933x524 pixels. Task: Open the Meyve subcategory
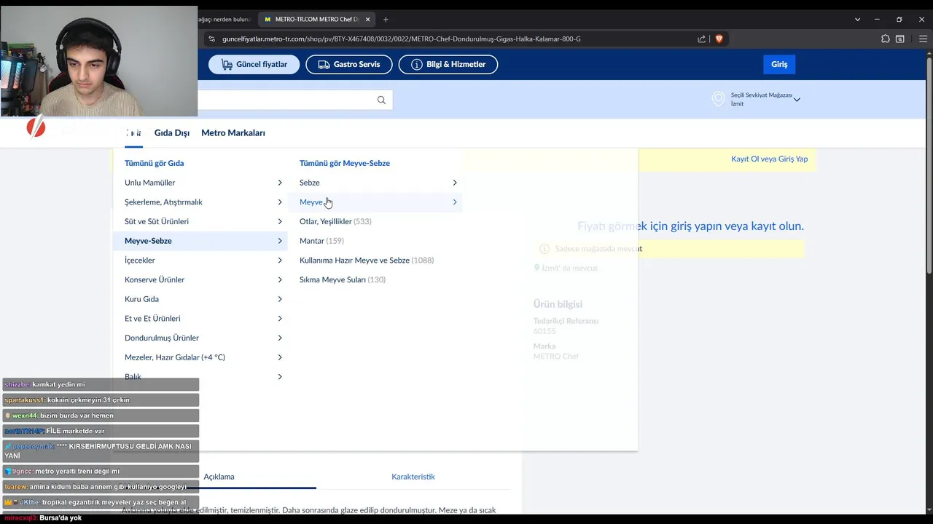coord(375,202)
